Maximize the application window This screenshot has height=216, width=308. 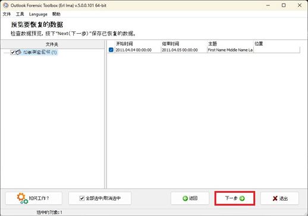[284, 5]
